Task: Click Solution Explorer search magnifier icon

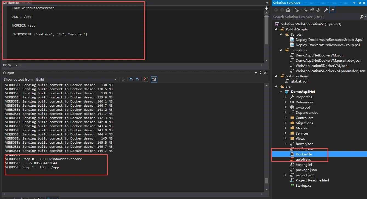Action: pyautogui.click(x=362, y=17)
